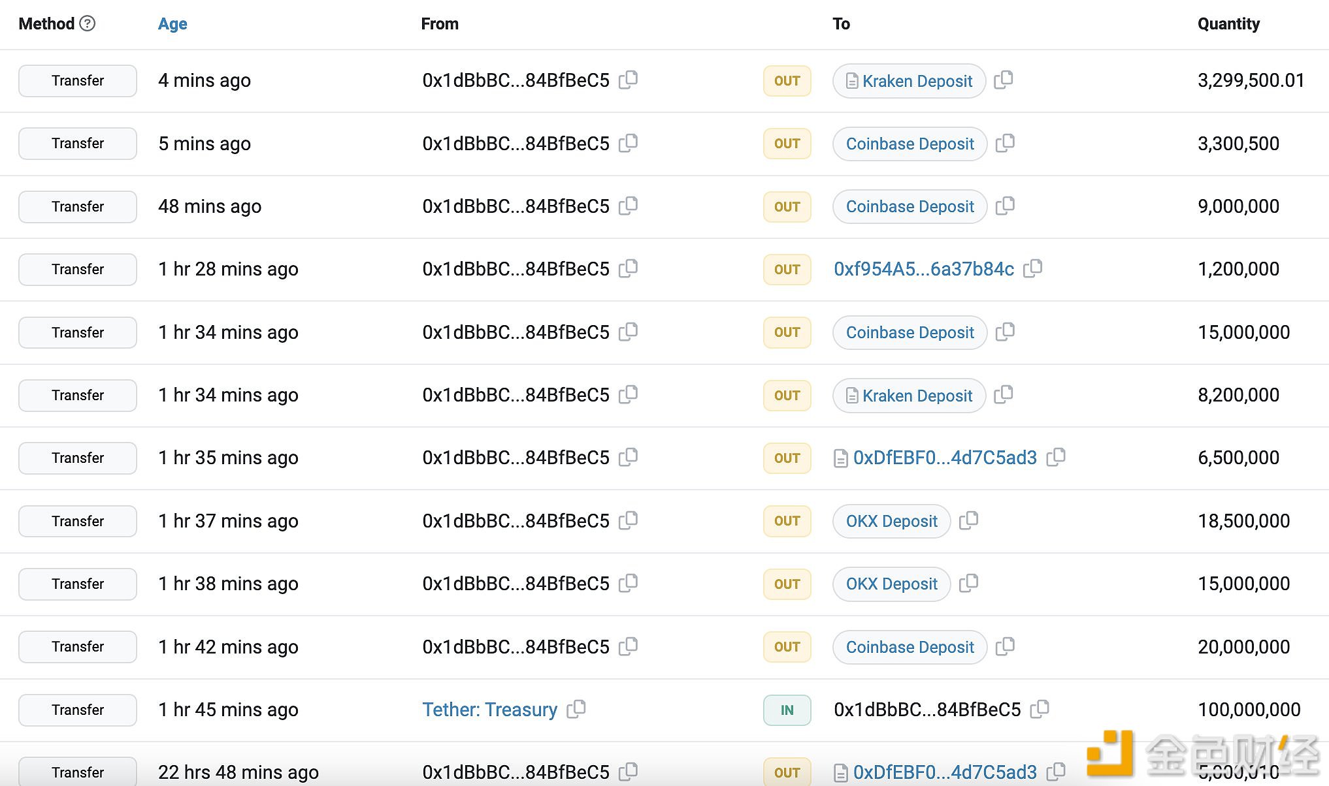The width and height of the screenshot is (1329, 786).
Task: Click OUT badge in 1 hr 28 mins row
Action: pyautogui.click(x=787, y=269)
